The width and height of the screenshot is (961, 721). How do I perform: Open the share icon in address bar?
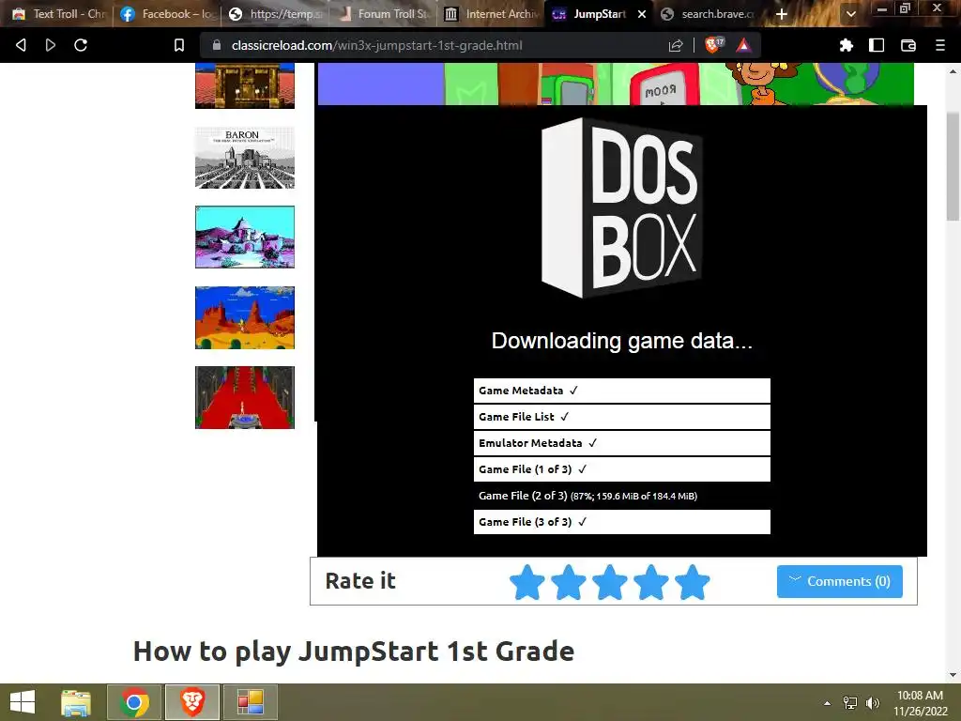point(676,45)
